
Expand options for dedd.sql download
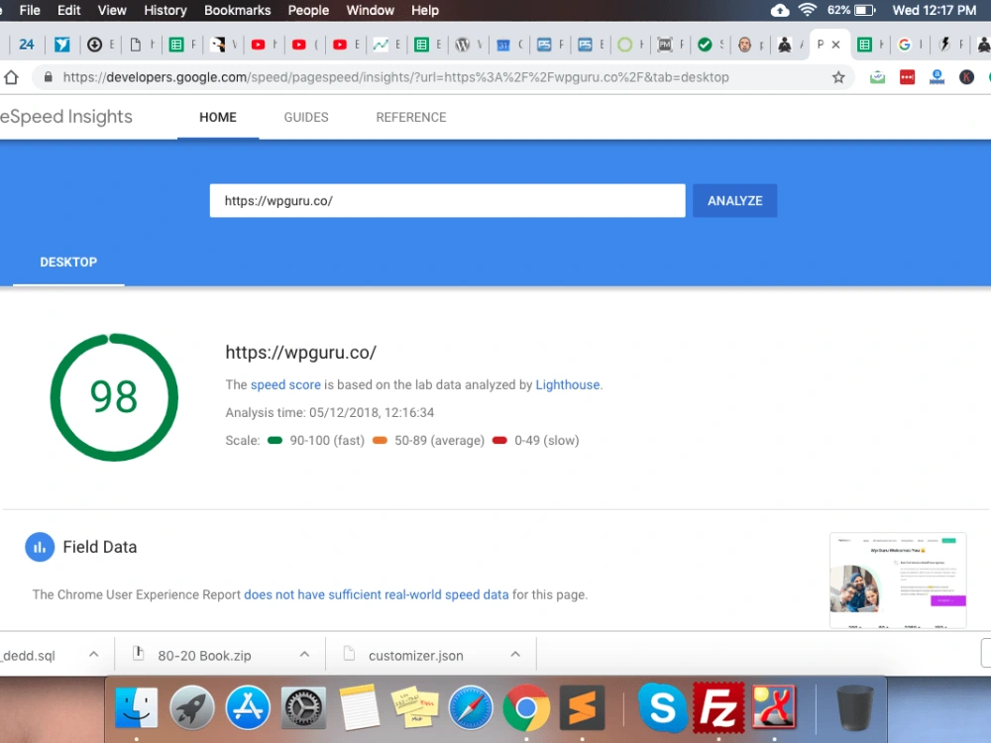click(x=93, y=655)
